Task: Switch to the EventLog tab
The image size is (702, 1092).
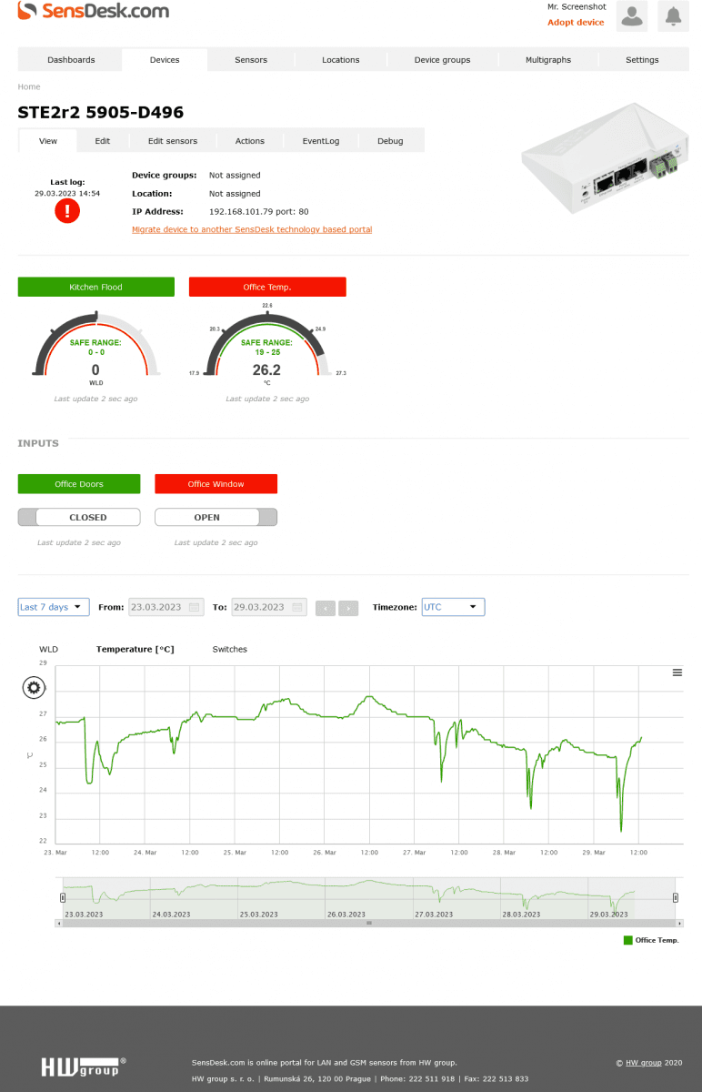Action: [x=320, y=141]
